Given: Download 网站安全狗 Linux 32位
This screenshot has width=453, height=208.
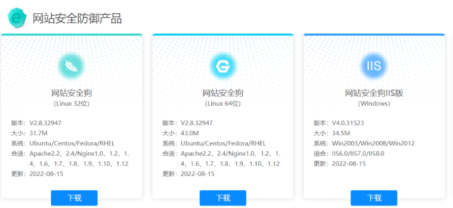Looking at the screenshot, I should pyautogui.click(x=74, y=198).
